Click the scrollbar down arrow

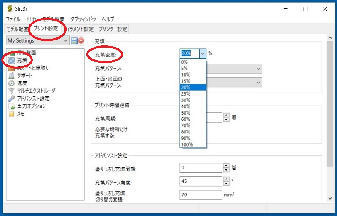(330, 198)
